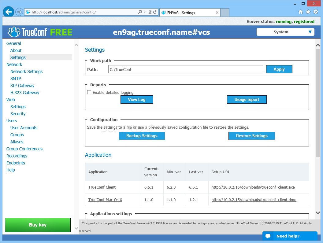Click sidebar scroll up arrow
The height and width of the screenshot is (243, 323).
pos(76,45)
